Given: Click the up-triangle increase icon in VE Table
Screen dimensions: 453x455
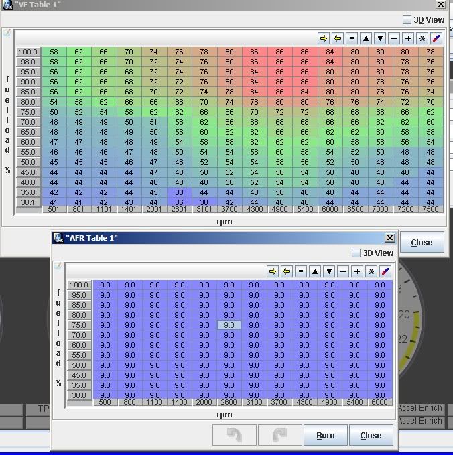Looking at the screenshot, I should point(366,38).
